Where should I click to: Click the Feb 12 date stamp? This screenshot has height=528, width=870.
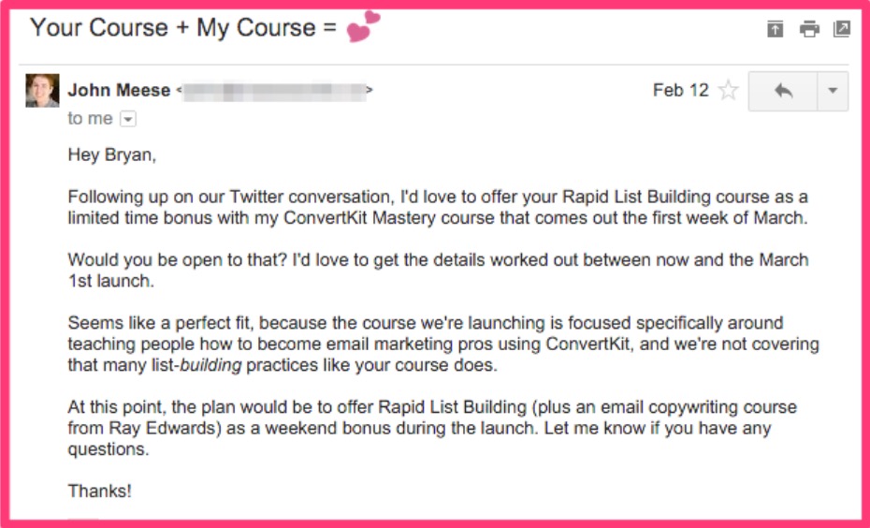tap(681, 90)
